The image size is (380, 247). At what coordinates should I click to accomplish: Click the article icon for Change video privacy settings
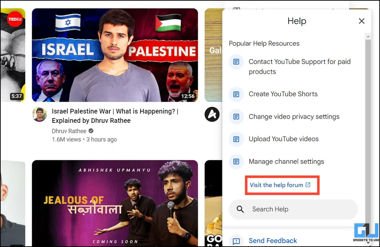pos(236,117)
